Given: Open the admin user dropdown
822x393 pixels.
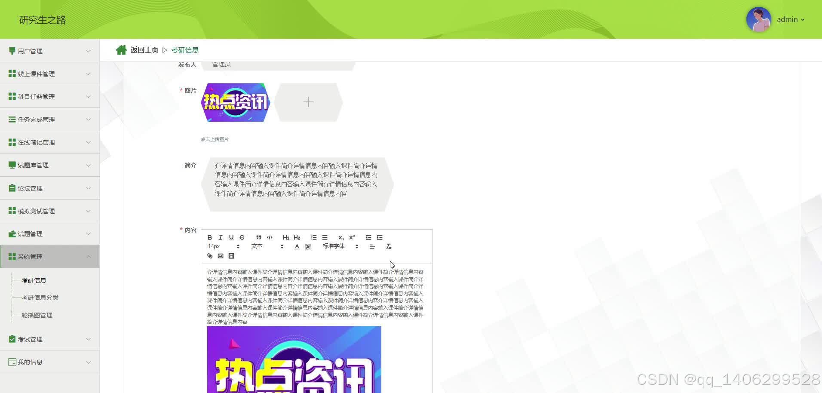Looking at the screenshot, I should pos(791,19).
